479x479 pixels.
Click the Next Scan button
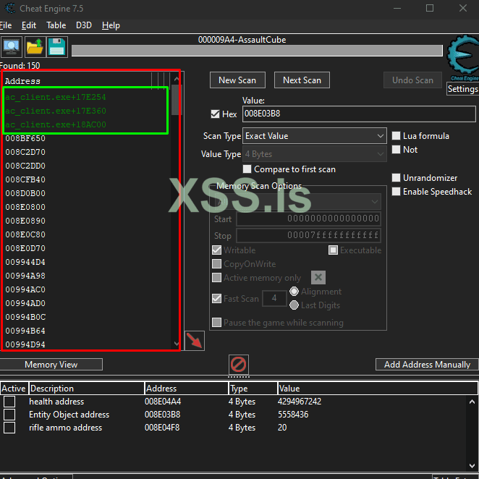coord(302,80)
